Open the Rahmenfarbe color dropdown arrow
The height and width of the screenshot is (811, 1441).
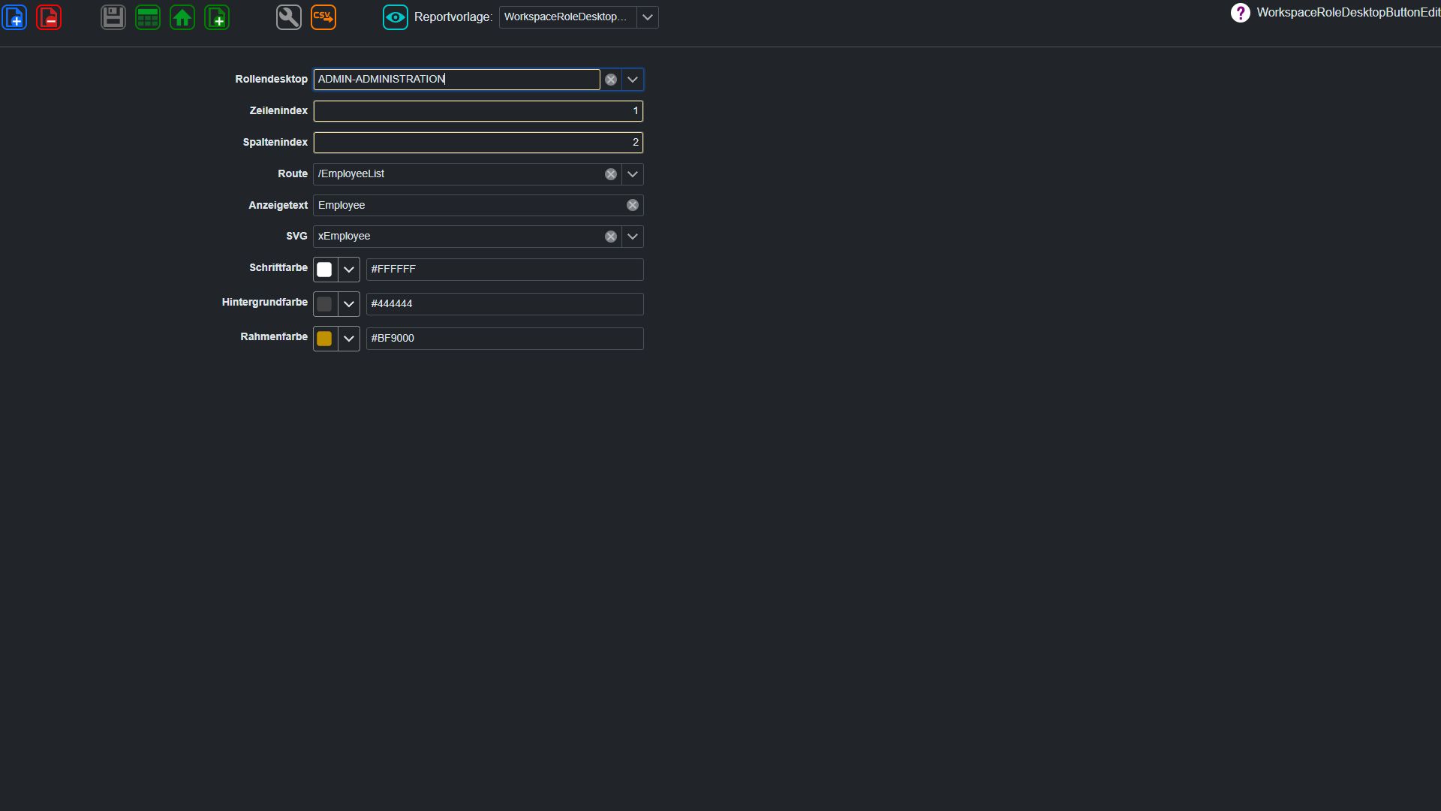[349, 339]
